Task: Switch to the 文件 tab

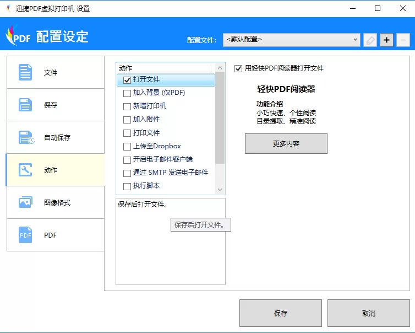Action: pos(56,72)
